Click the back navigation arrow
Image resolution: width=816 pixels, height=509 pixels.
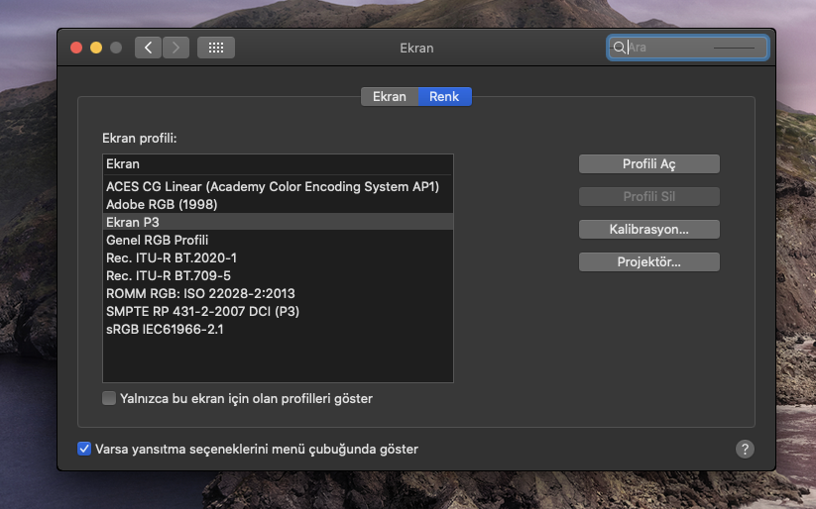tap(148, 48)
